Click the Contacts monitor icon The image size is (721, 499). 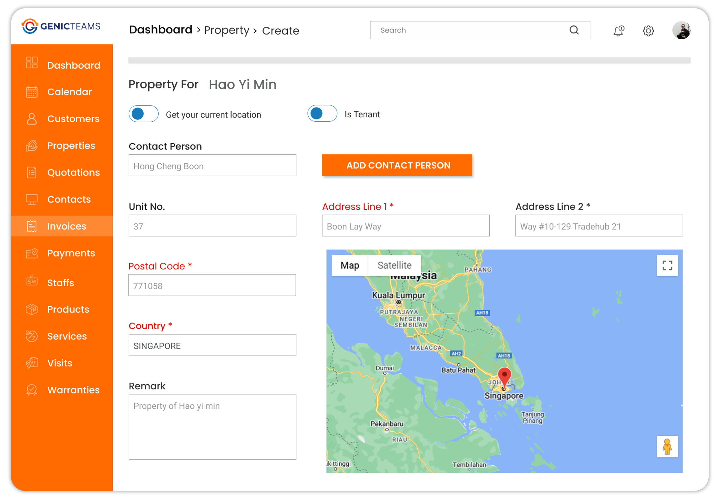pyautogui.click(x=32, y=200)
